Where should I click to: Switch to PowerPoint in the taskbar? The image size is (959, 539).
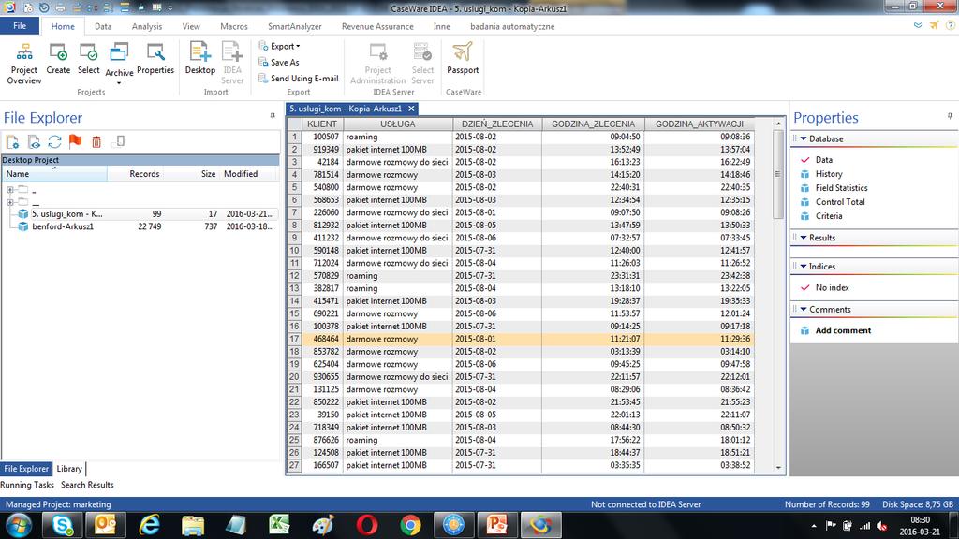tap(496, 525)
